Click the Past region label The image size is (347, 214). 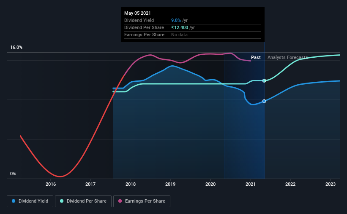coord(256,57)
